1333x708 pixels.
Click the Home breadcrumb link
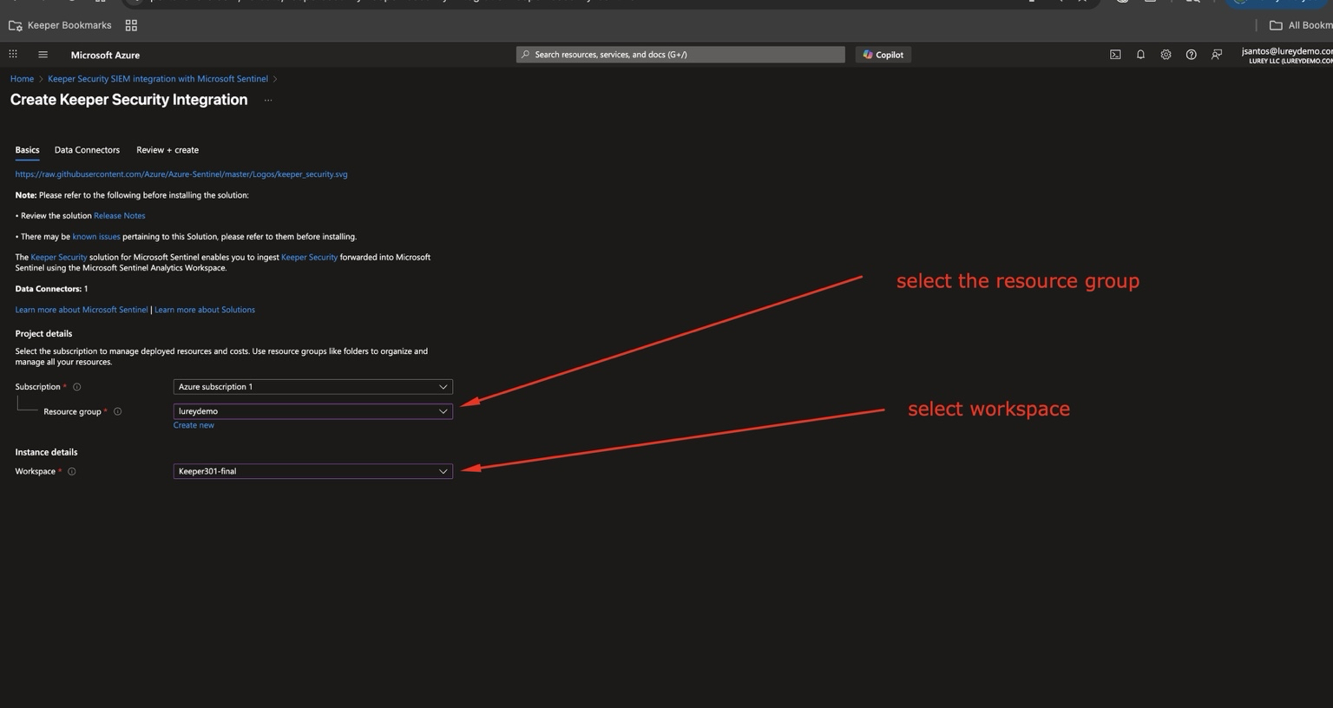point(22,79)
